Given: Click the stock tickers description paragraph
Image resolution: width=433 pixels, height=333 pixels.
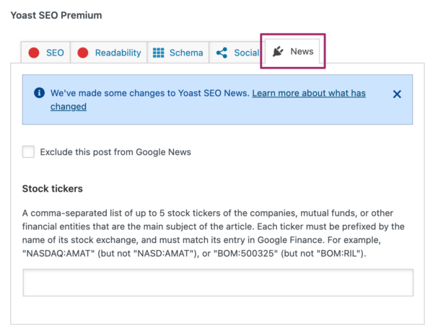Looking at the screenshot, I should point(216,232).
